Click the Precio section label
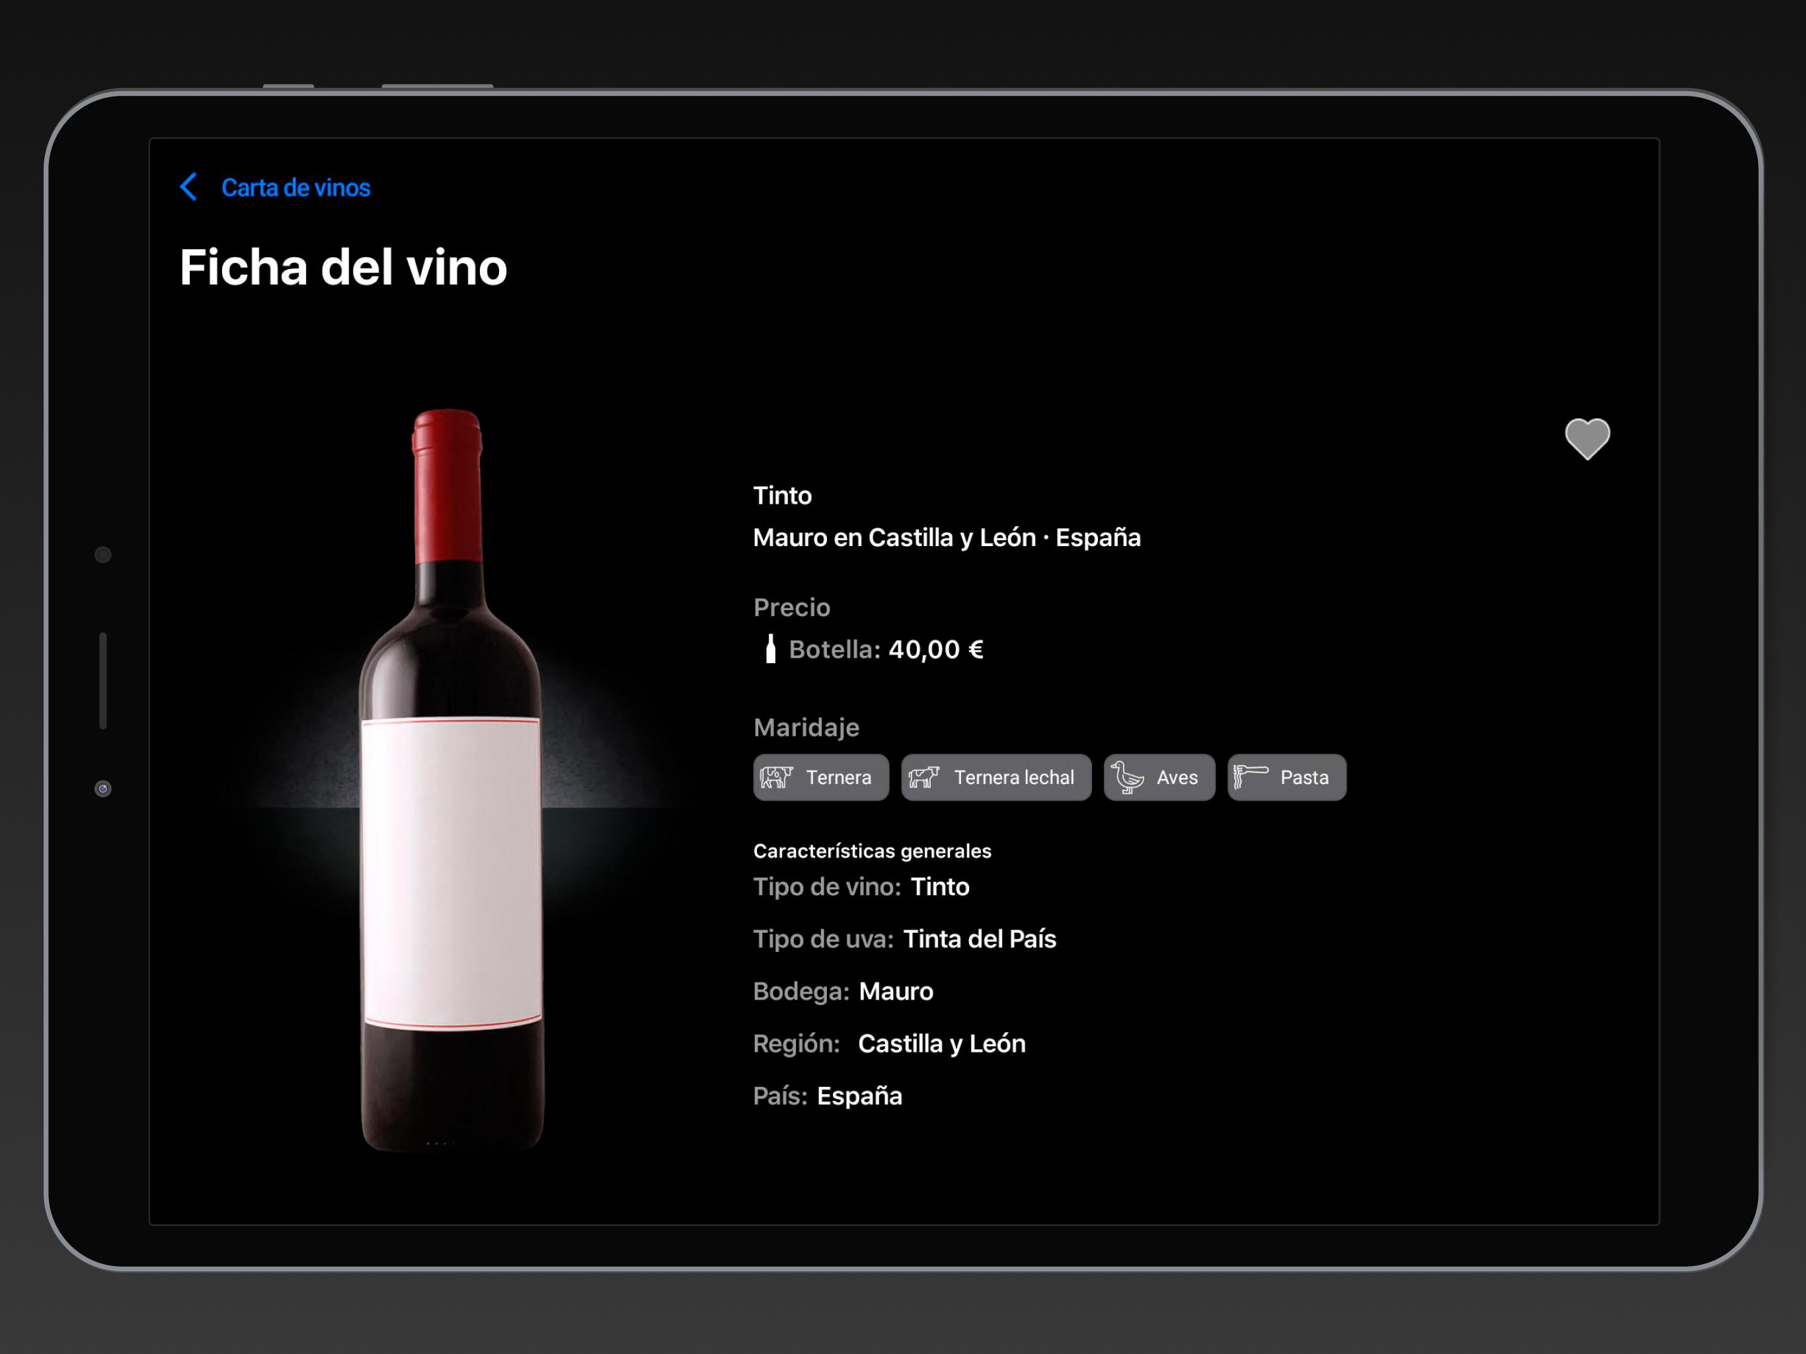Screen dimensions: 1806x1354 pyautogui.click(x=792, y=608)
